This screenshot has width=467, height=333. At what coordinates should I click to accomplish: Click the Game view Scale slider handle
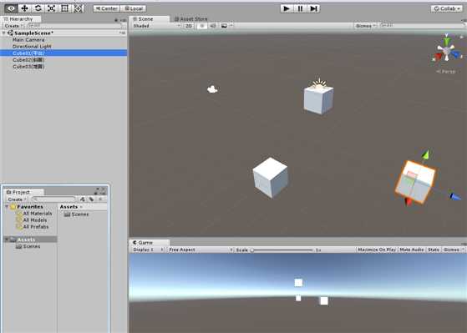[252, 250]
